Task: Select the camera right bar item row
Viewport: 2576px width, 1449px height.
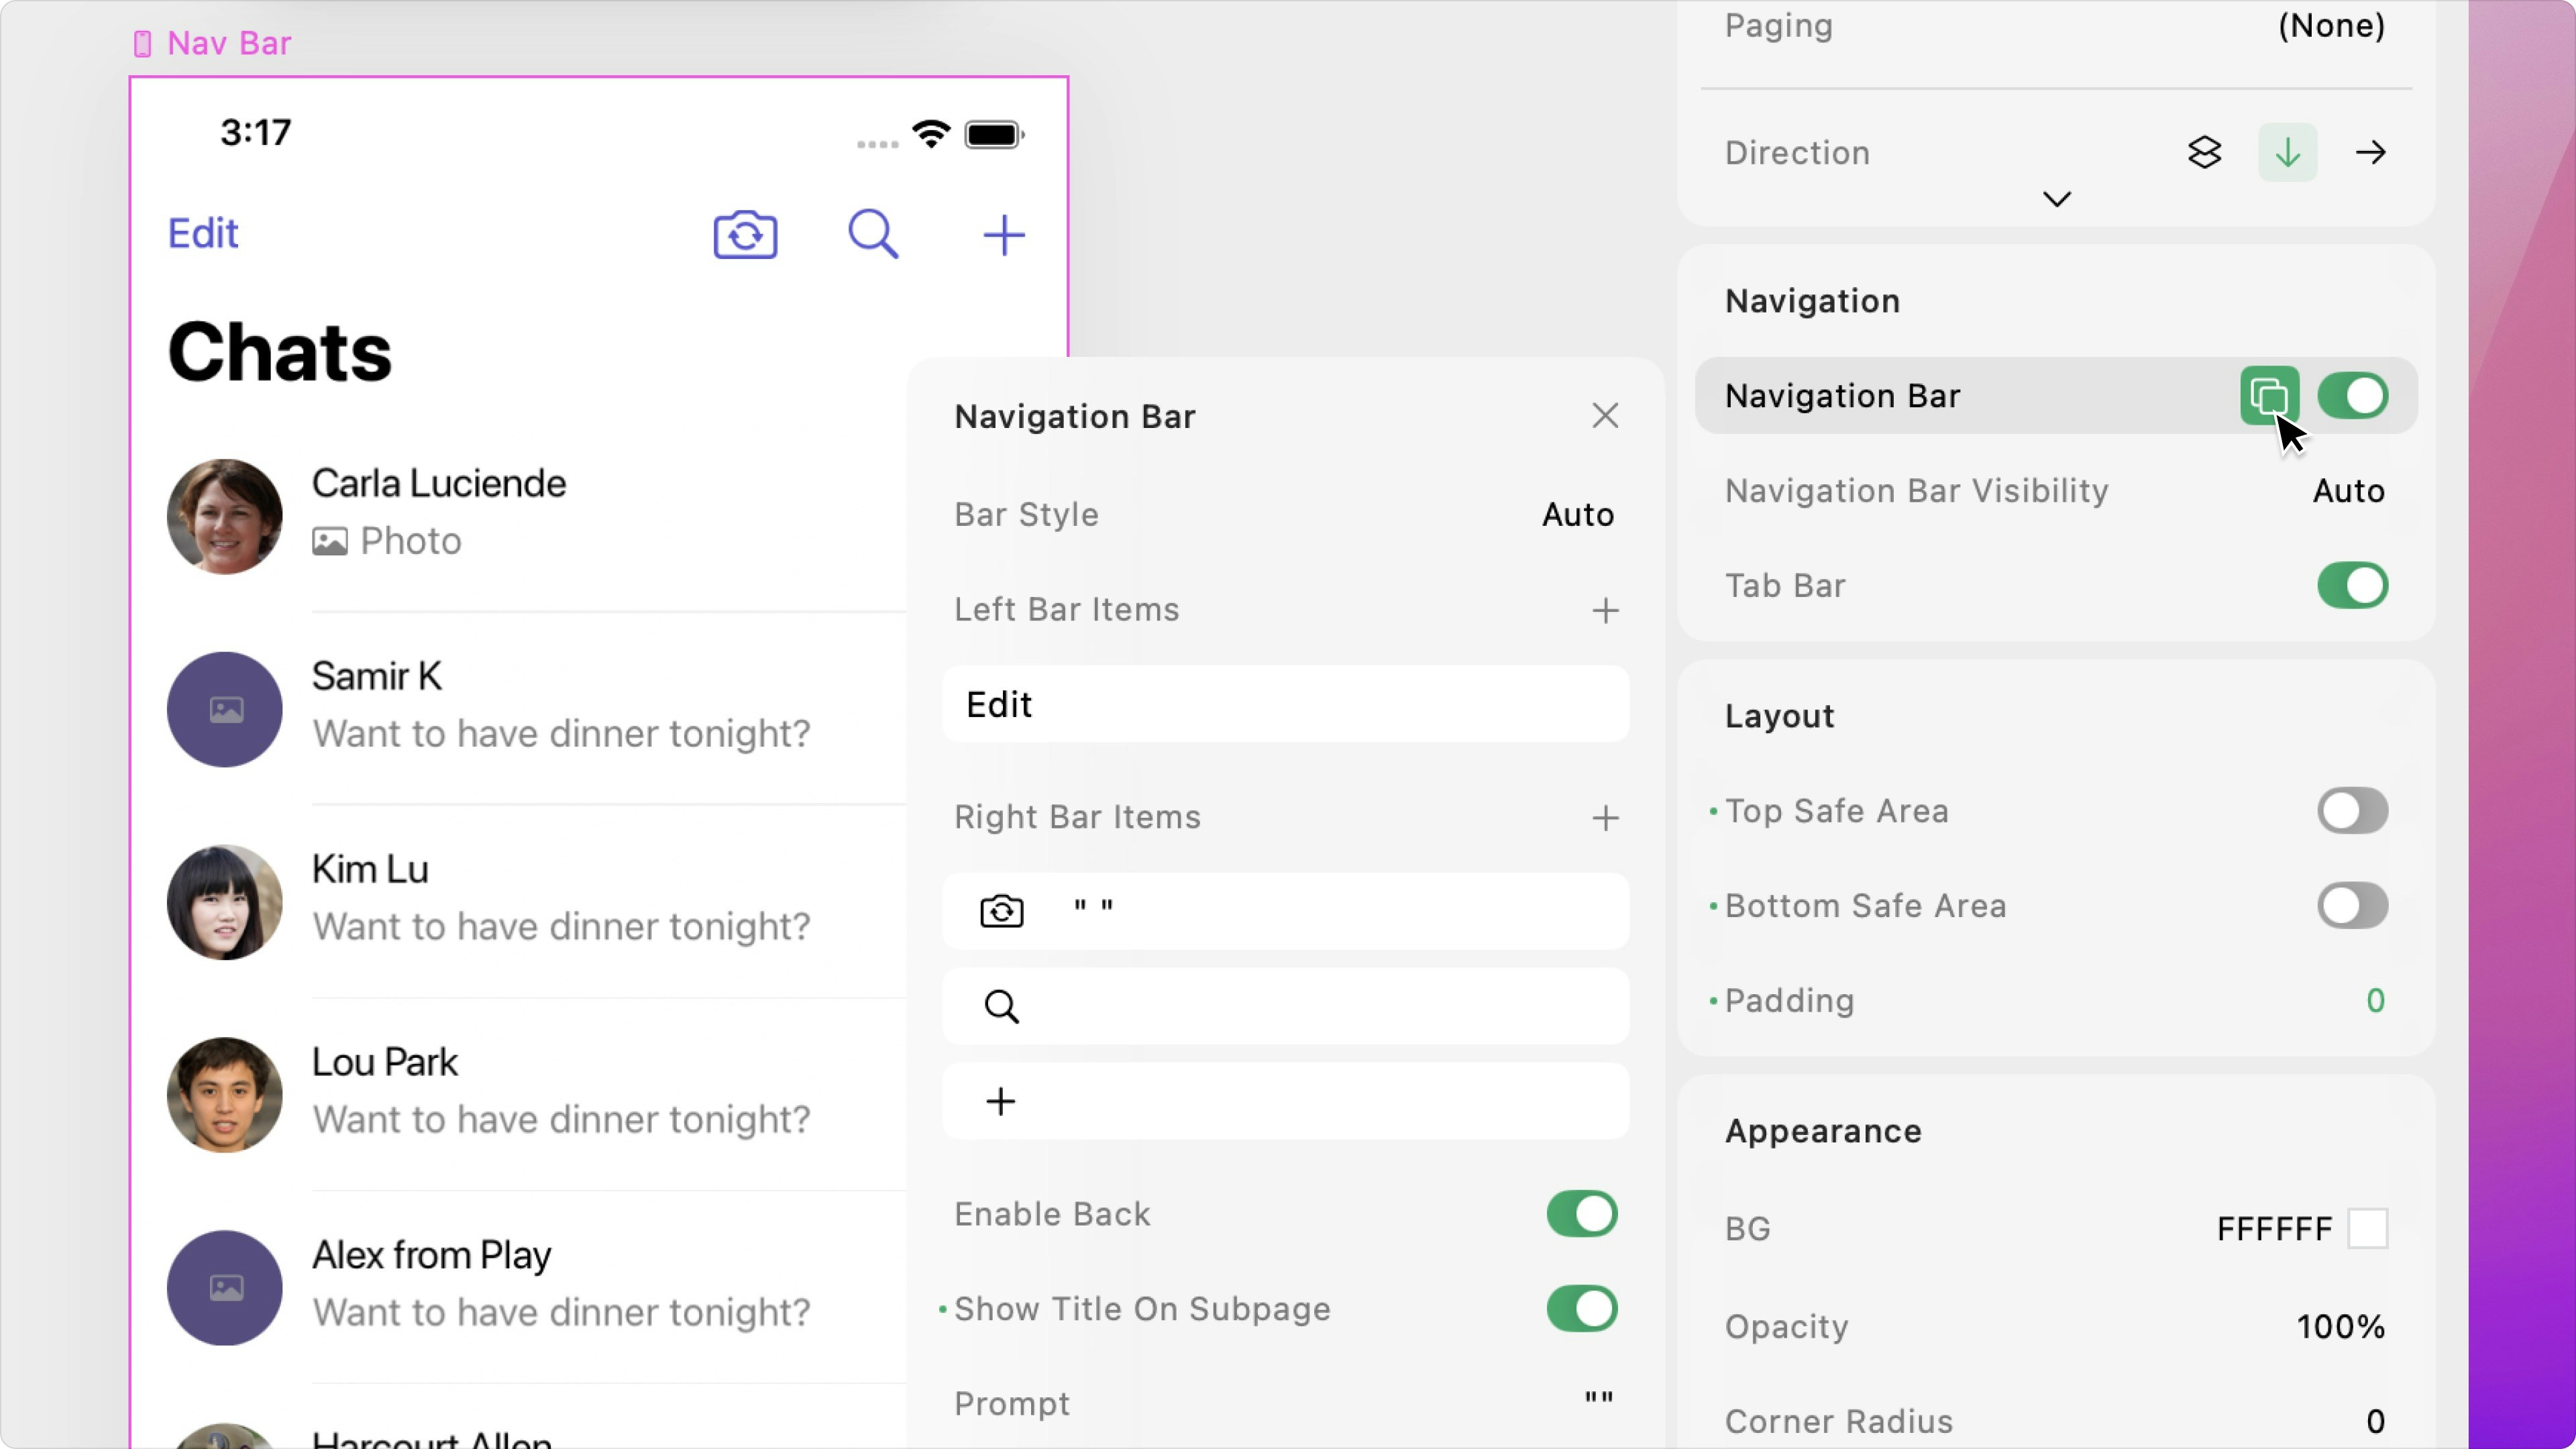Action: 1285,911
